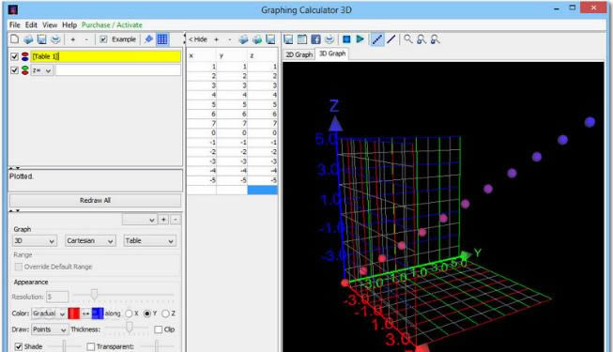Viewport: 613px width, 352px height.
Task: Switch to the 2D Graph tab
Action: (299, 54)
